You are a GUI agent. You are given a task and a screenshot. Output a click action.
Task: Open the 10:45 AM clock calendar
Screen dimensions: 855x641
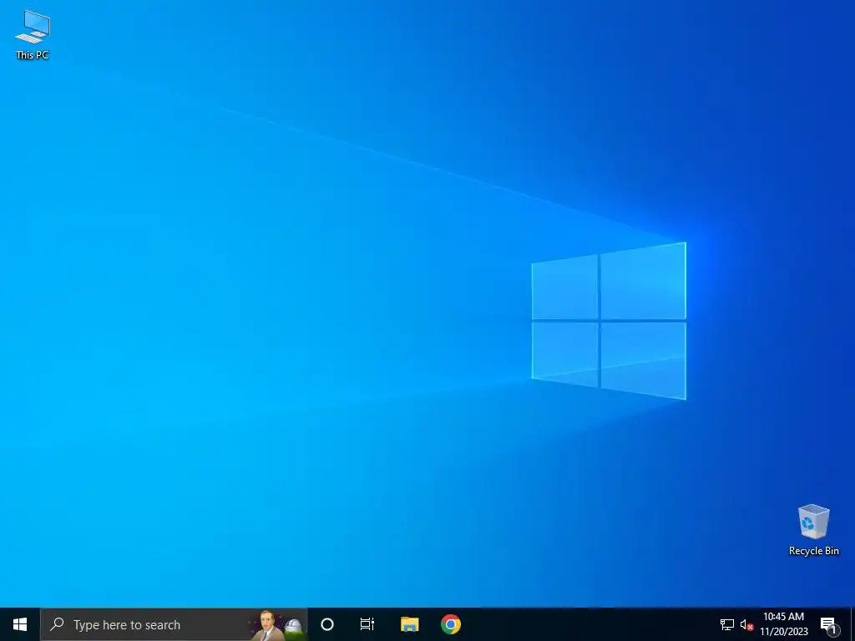[x=783, y=624]
